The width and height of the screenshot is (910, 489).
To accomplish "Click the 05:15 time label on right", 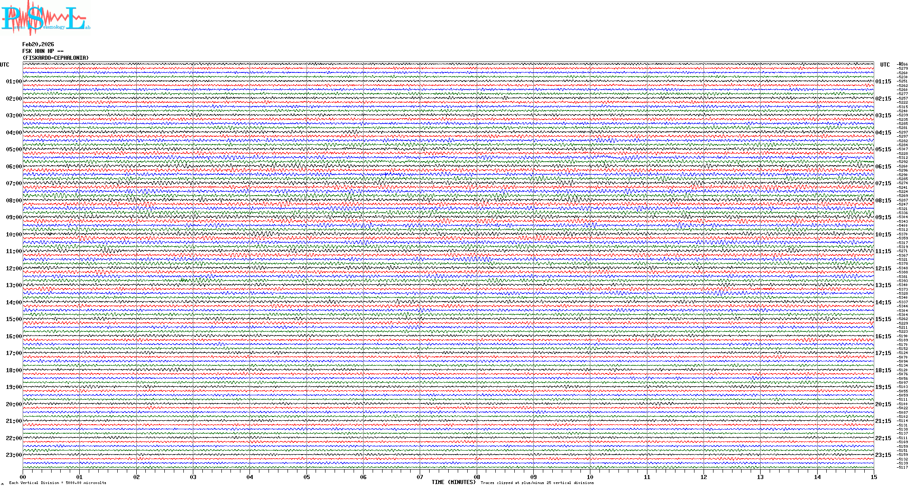I will pos(883,149).
